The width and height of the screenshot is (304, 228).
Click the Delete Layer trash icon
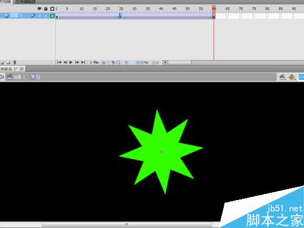click(15, 63)
